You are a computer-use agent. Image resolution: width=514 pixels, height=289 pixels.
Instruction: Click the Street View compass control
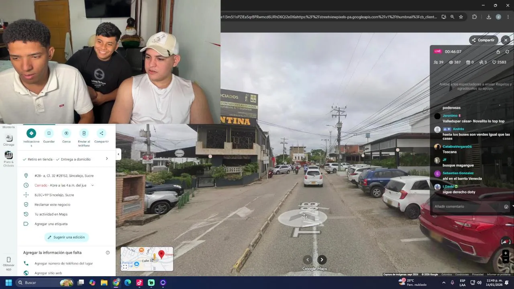pyautogui.click(x=506, y=241)
